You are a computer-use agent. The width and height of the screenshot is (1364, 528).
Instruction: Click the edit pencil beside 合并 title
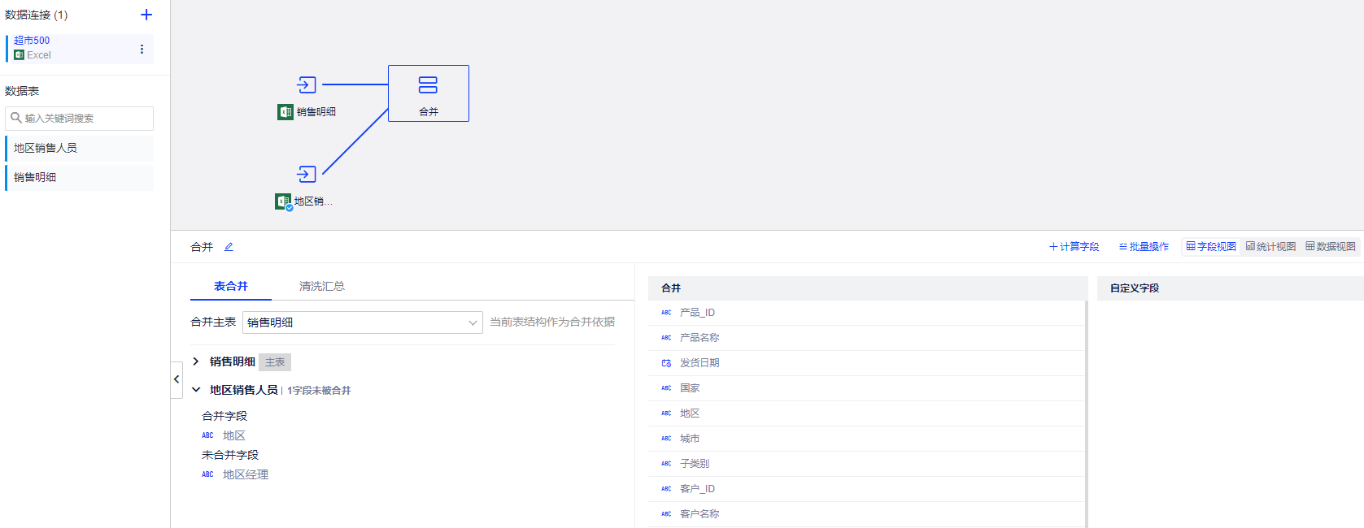(229, 247)
